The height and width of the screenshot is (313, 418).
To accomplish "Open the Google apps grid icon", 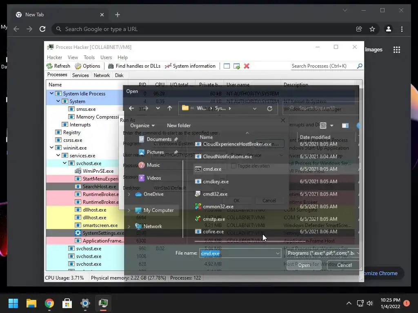I will (397, 50).
